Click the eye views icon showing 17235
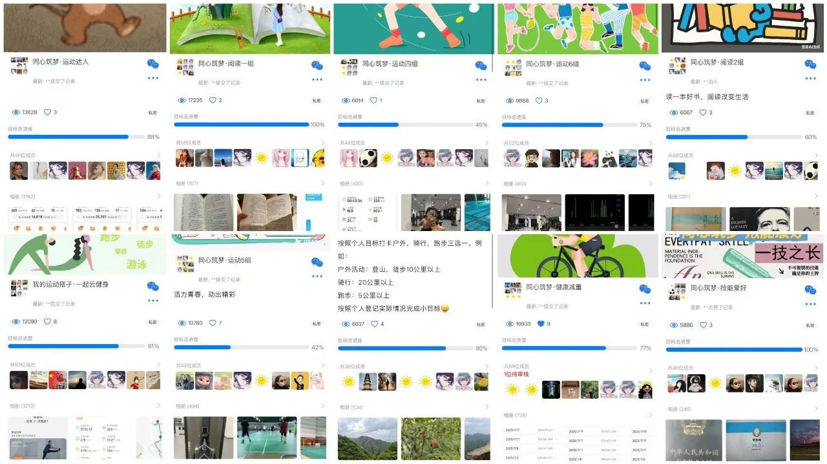827x464 pixels. point(181,101)
